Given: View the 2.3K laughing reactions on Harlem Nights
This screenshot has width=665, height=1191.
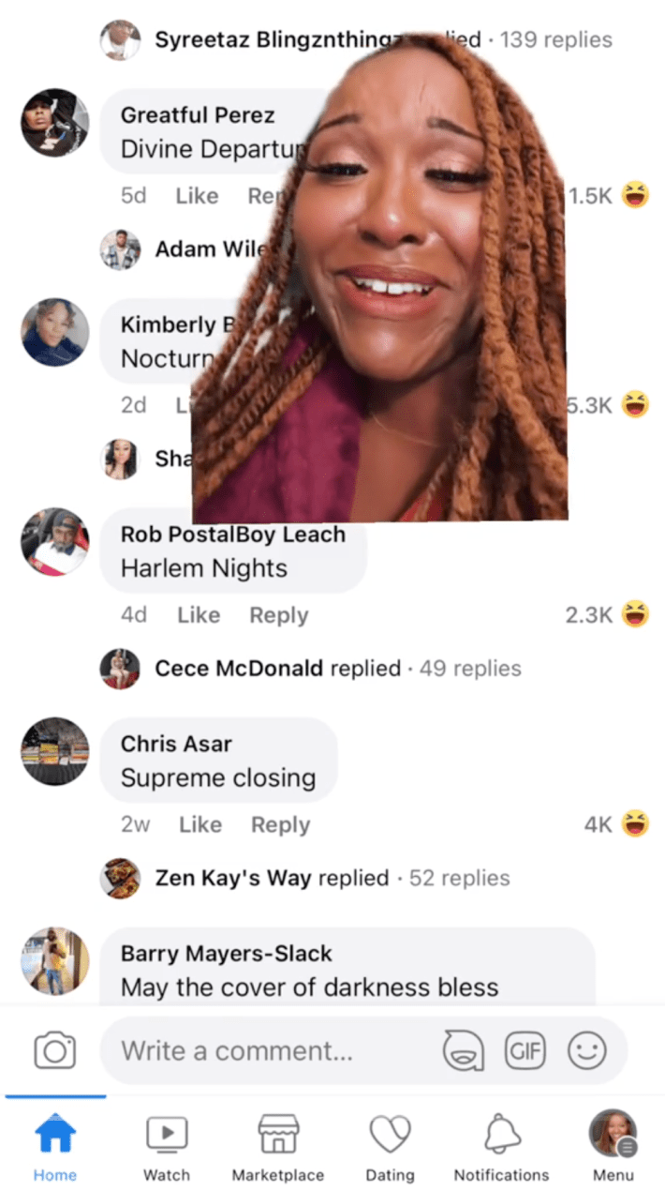Looking at the screenshot, I should coord(607,615).
